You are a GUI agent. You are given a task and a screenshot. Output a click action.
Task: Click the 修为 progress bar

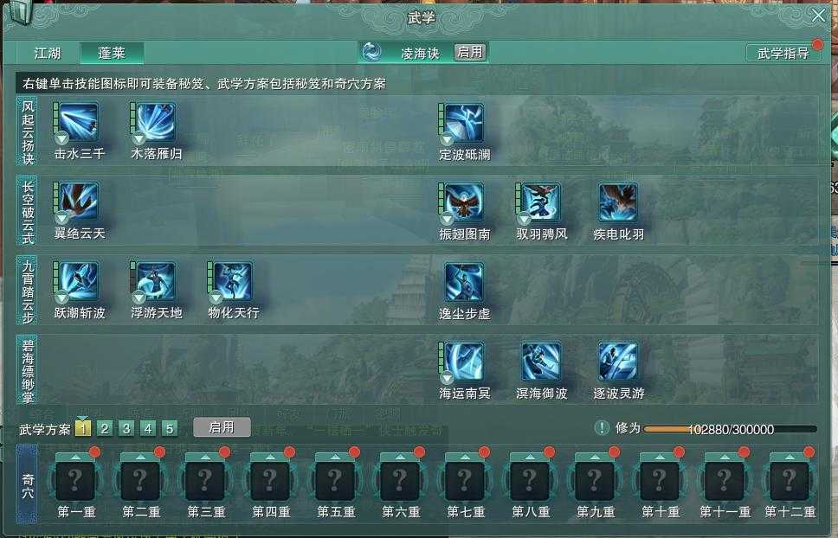[731, 429]
